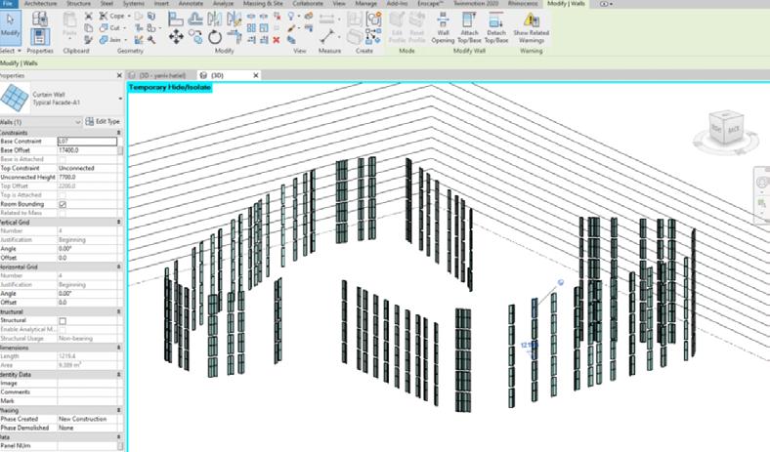Close the {3D} view tab
Image resolution: width=770 pixels, height=452 pixels.
click(255, 75)
